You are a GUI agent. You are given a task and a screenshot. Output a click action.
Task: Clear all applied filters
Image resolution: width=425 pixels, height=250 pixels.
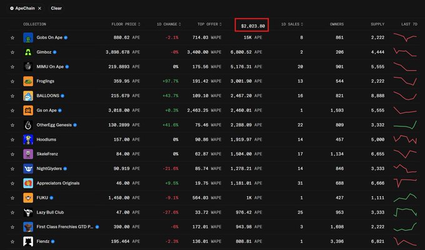[x=56, y=8]
